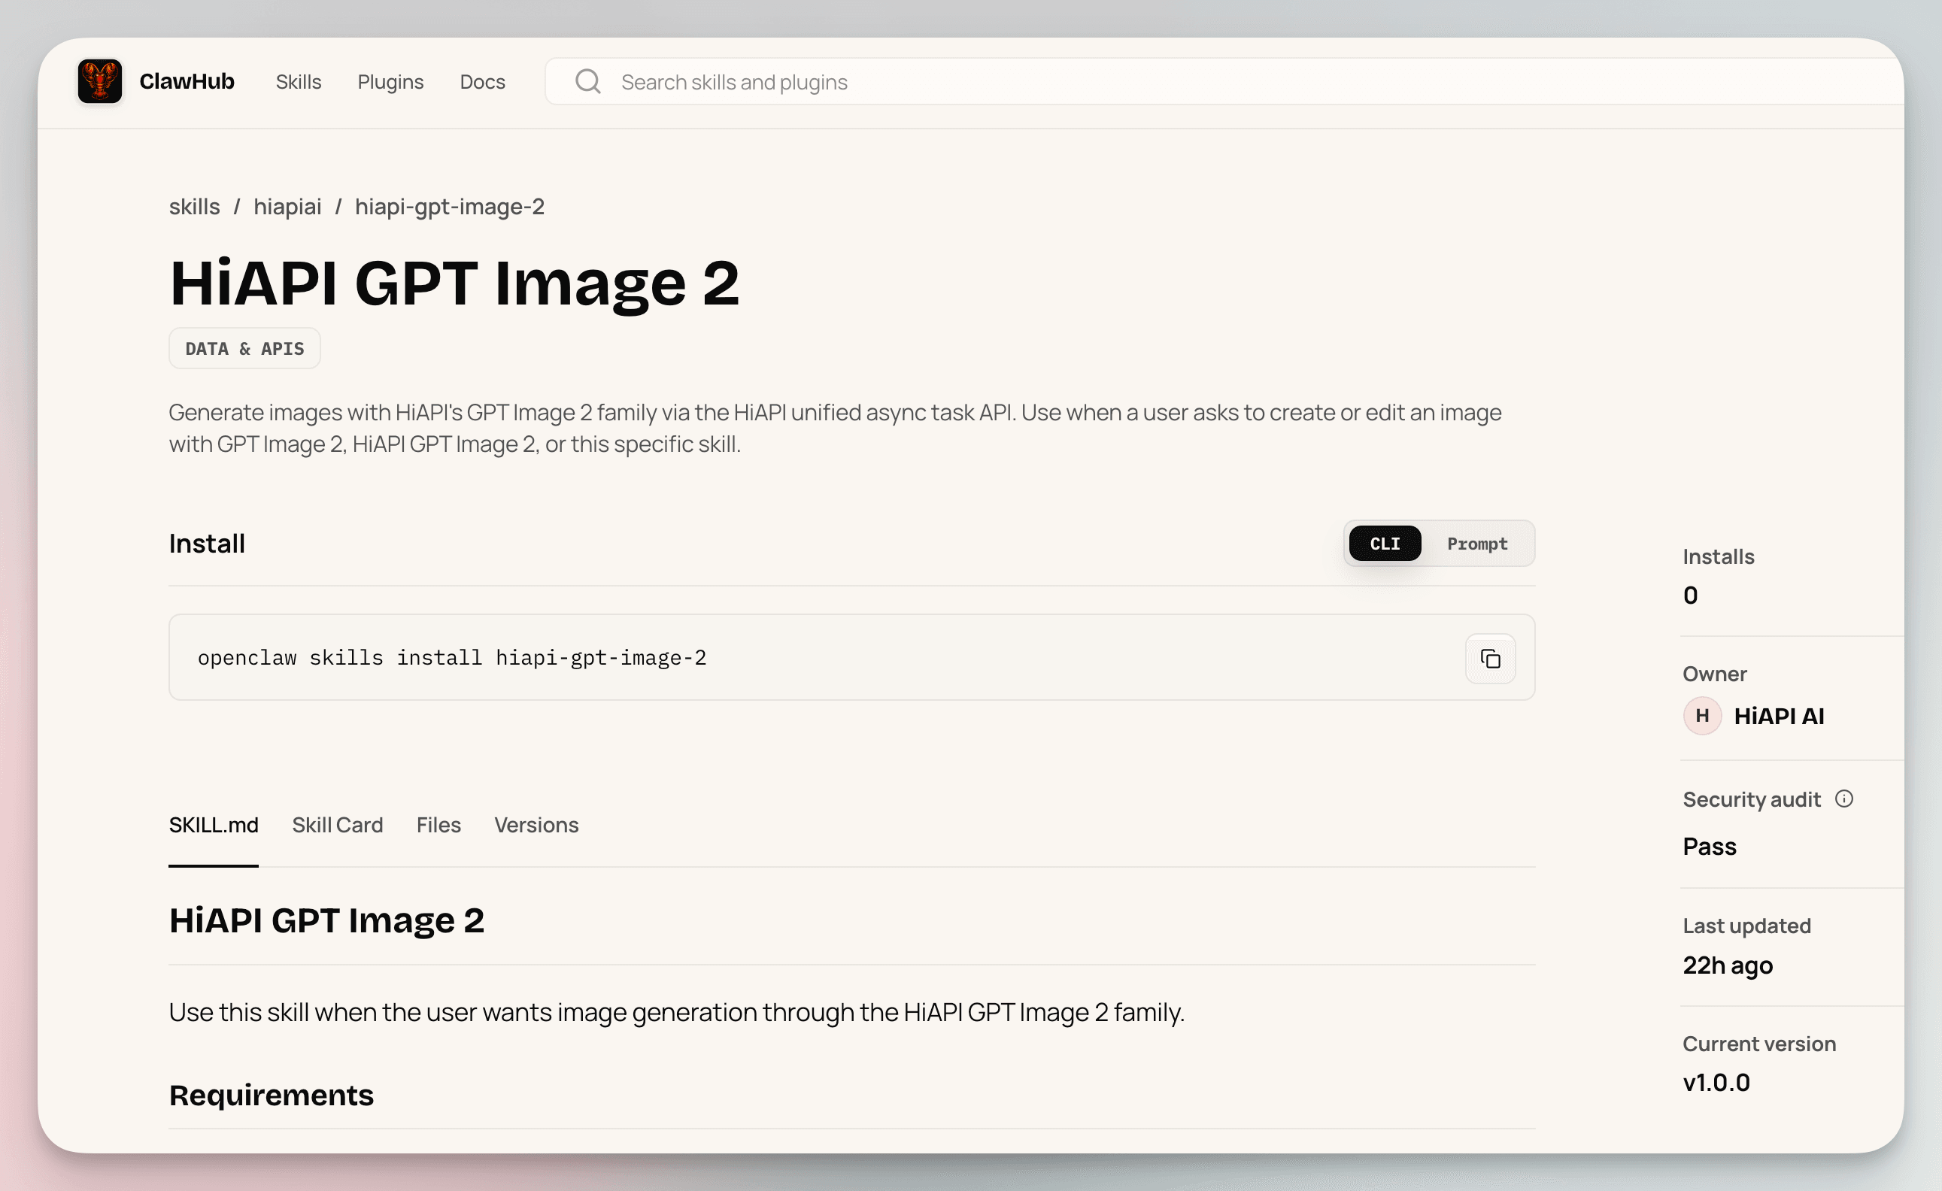Go to hiapiai breadcrumb link
Image resolution: width=1942 pixels, height=1191 pixels.
point(287,206)
